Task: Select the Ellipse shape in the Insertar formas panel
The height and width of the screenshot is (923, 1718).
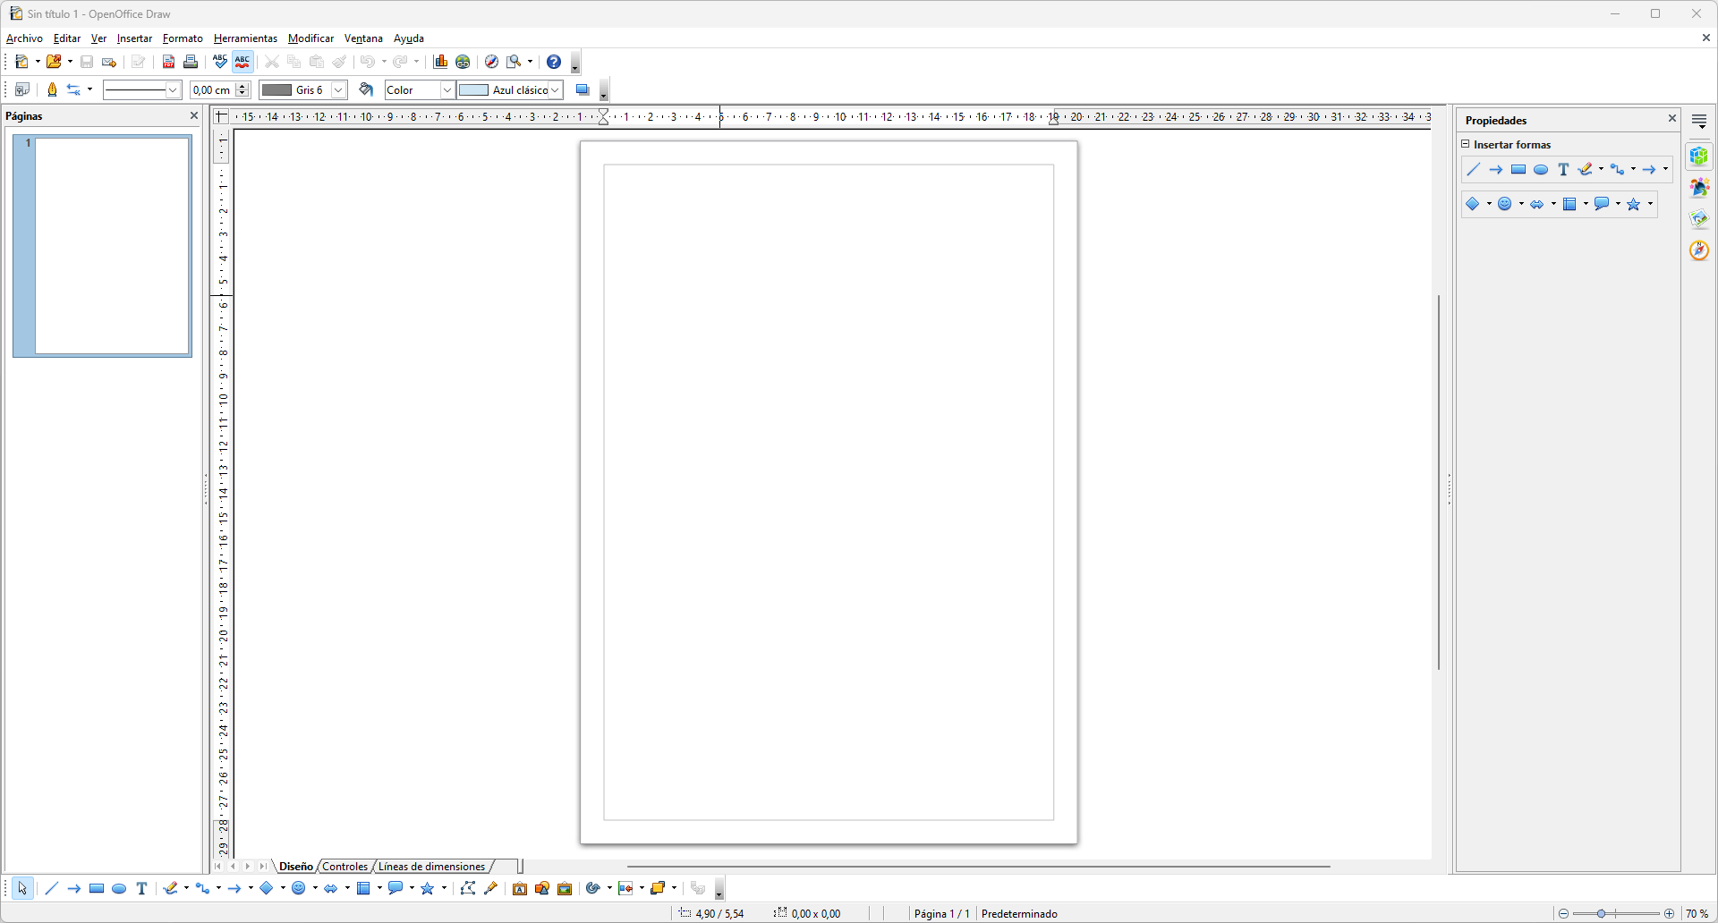Action: [1541, 169]
